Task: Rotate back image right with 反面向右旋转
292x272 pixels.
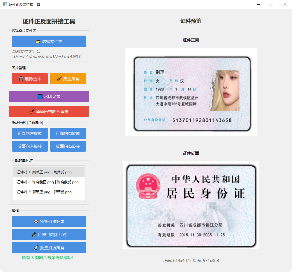Action: click(68, 146)
